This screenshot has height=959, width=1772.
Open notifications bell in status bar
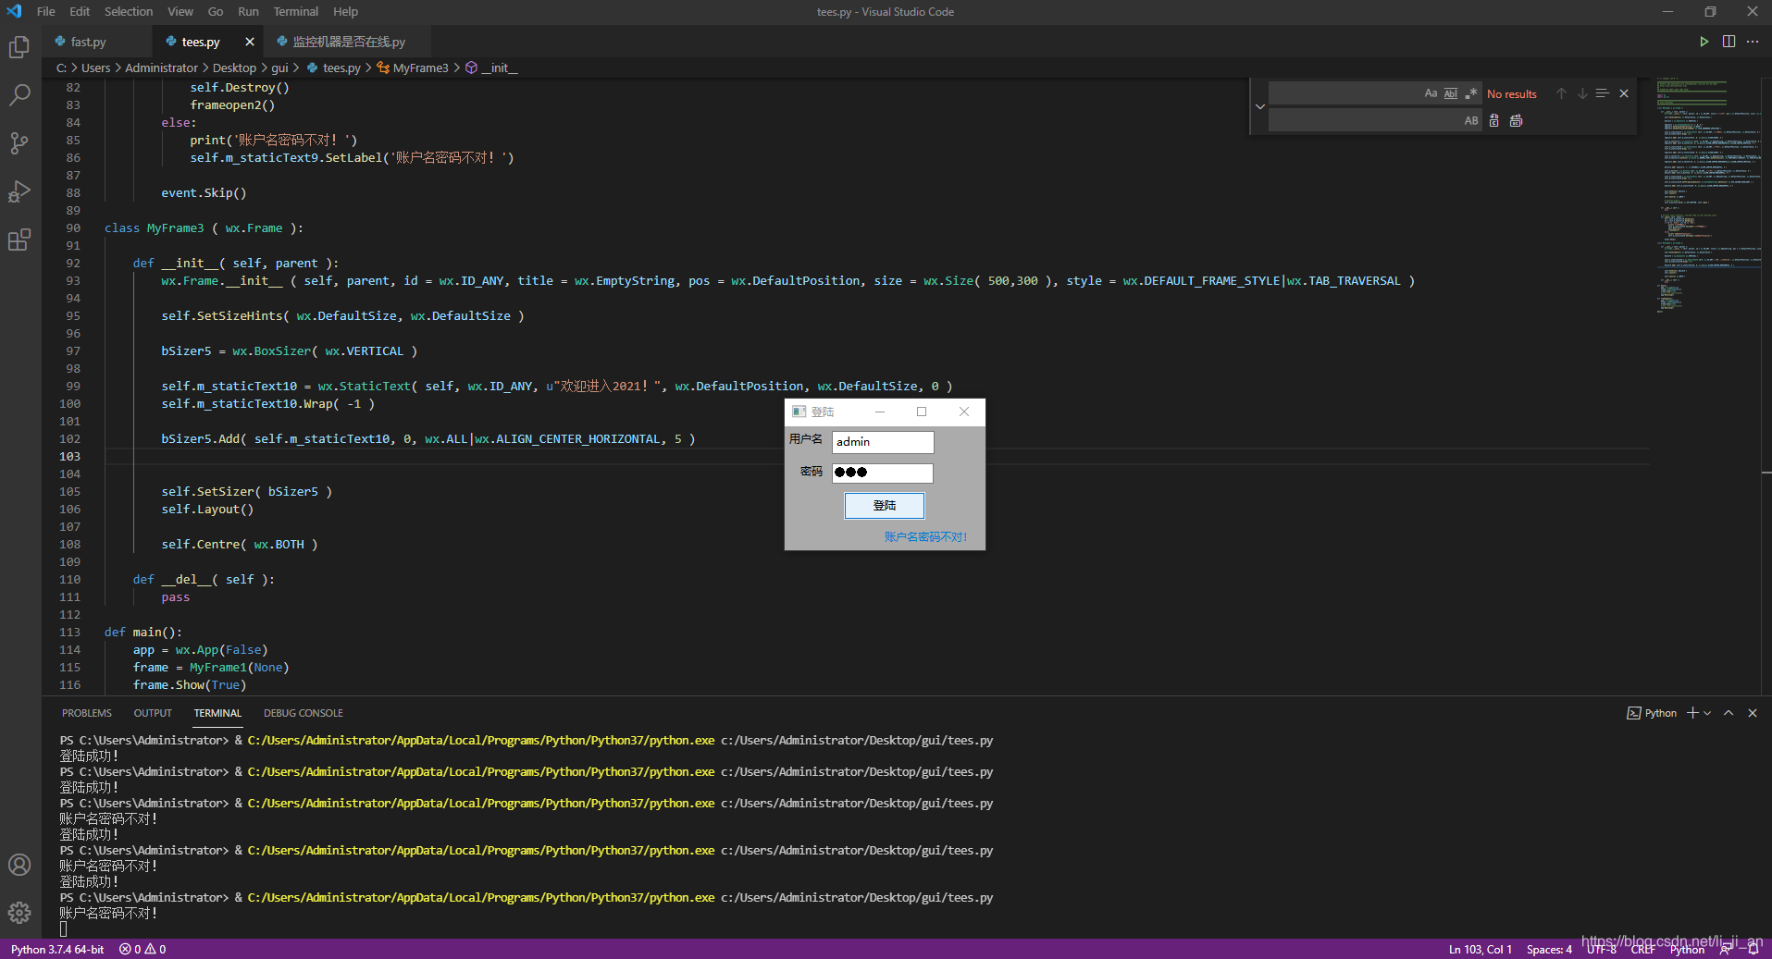pos(1753,949)
